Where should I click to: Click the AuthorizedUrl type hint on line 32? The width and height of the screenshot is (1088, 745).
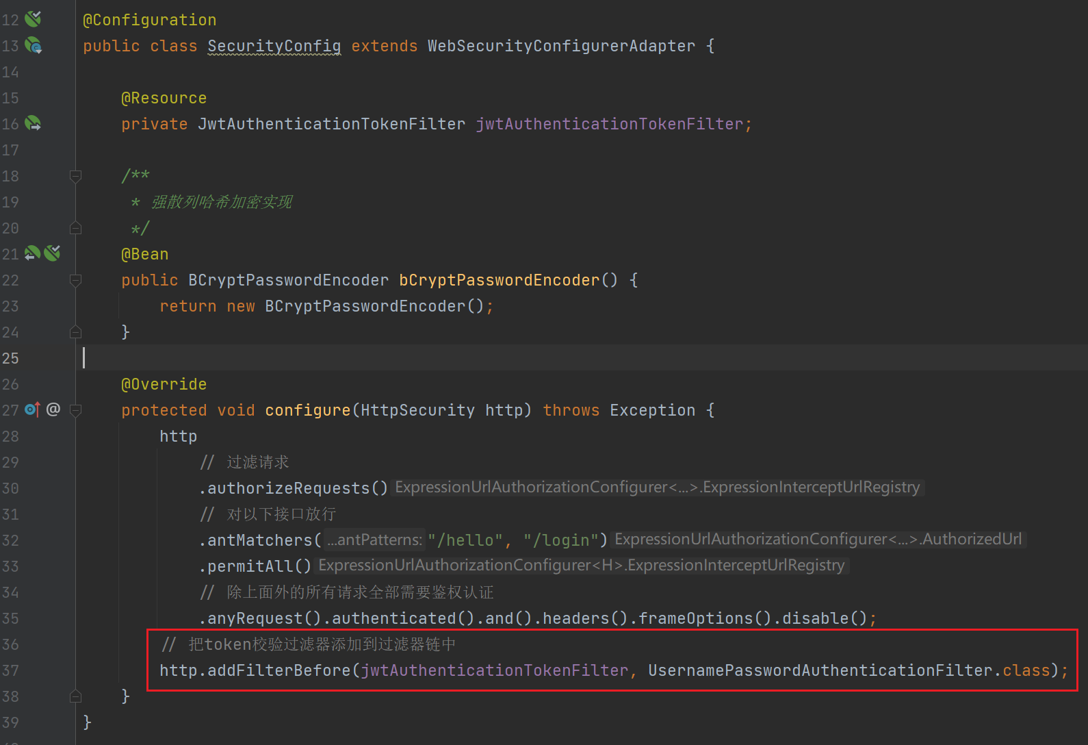point(818,540)
